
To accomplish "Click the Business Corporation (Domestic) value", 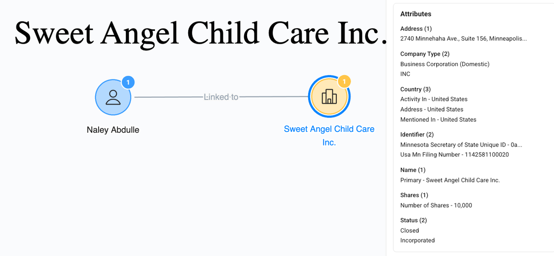I will [x=444, y=64].
